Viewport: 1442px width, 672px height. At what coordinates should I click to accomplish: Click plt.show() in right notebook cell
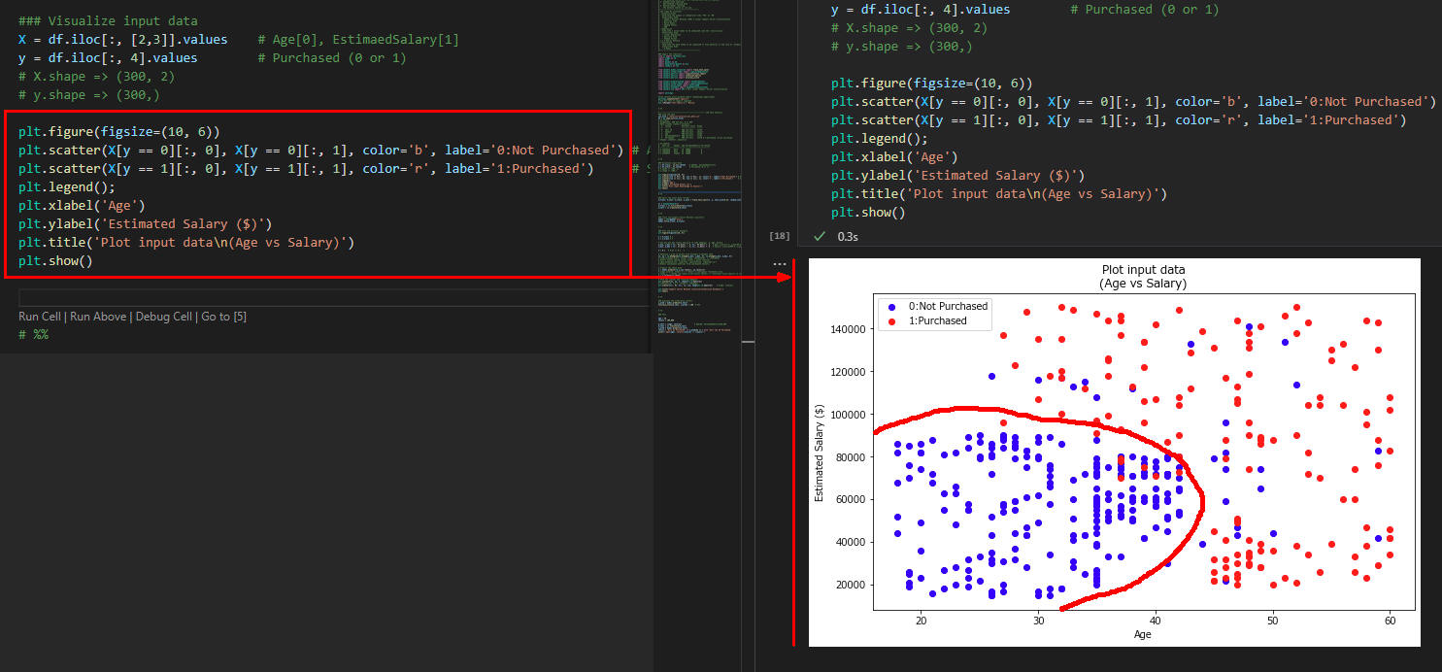pos(868,213)
